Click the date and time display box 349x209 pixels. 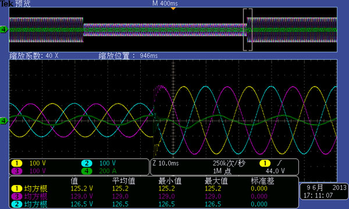coord(323,192)
